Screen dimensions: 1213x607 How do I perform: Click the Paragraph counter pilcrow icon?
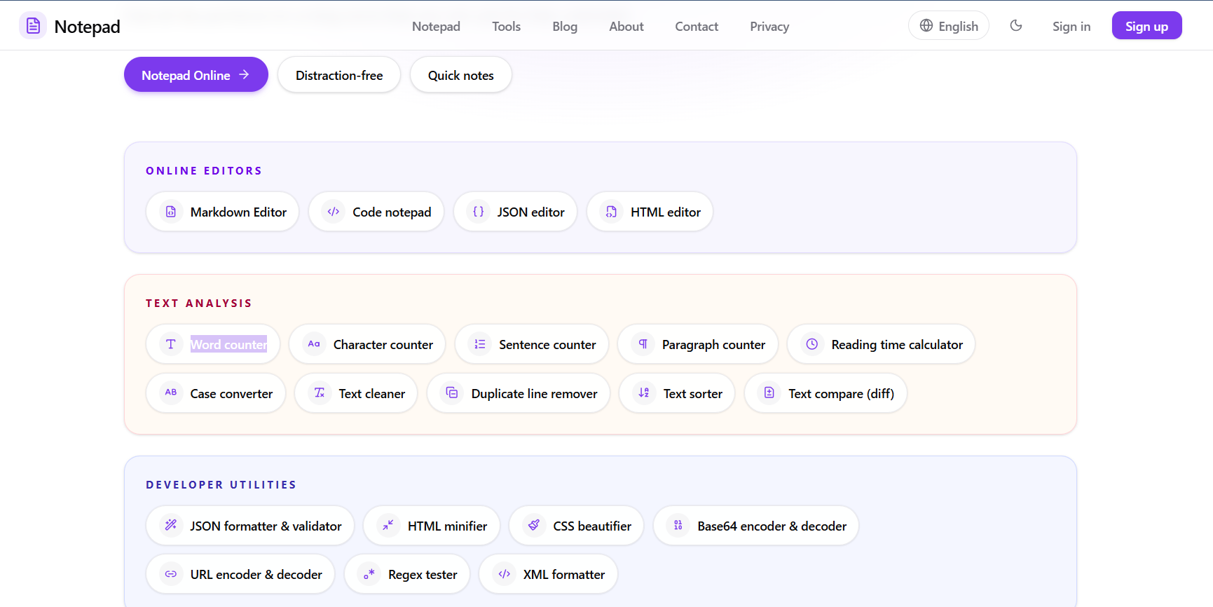pyautogui.click(x=643, y=344)
